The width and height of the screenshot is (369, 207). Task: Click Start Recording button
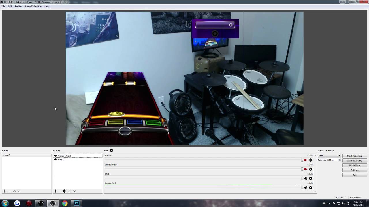pos(355,161)
